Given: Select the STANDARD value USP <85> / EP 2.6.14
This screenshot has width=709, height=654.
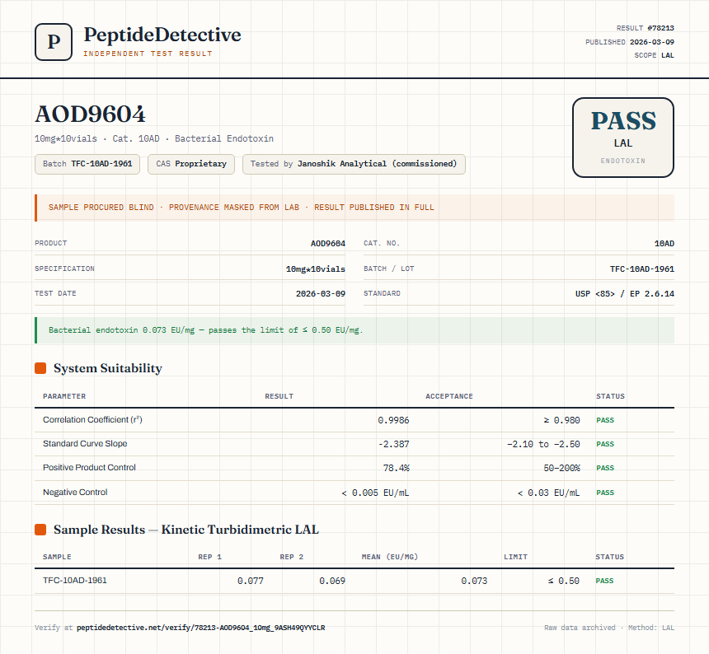Looking at the screenshot, I should tap(625, 293).
